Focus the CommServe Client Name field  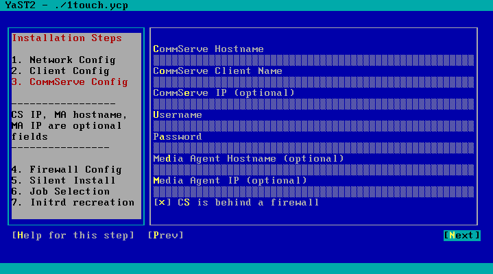(x=313, y=82)
